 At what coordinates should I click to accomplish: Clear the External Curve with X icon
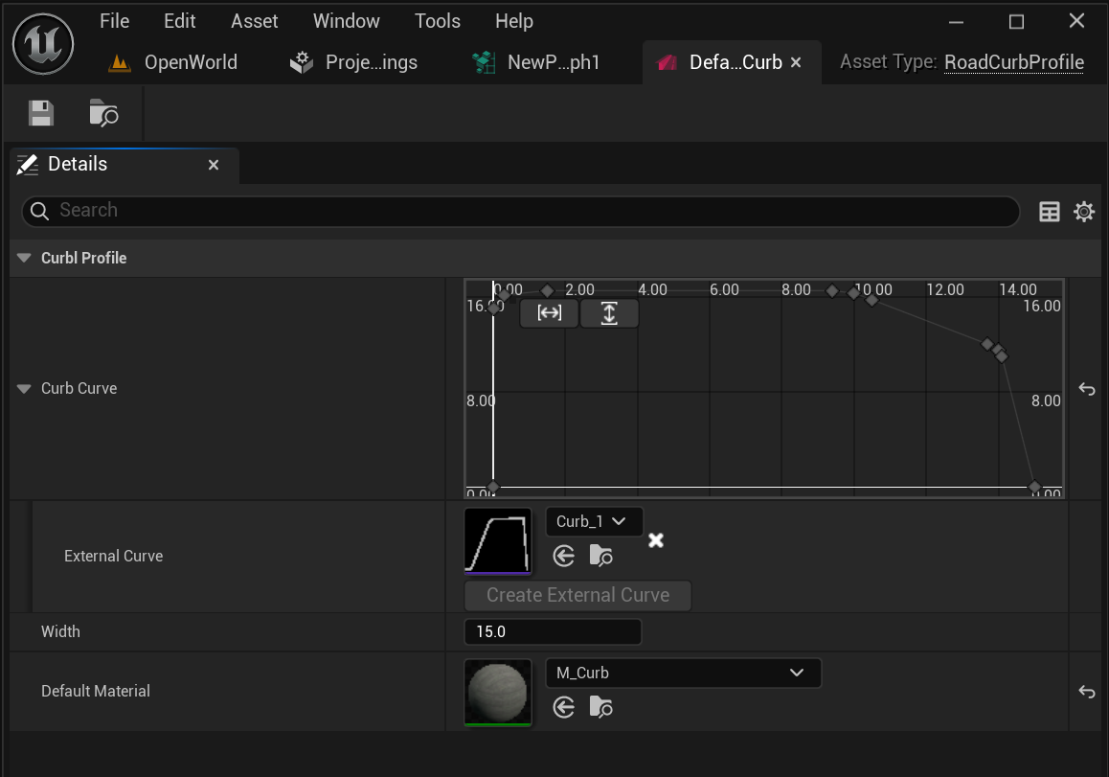pyautogui.click(x=656, y=540)
